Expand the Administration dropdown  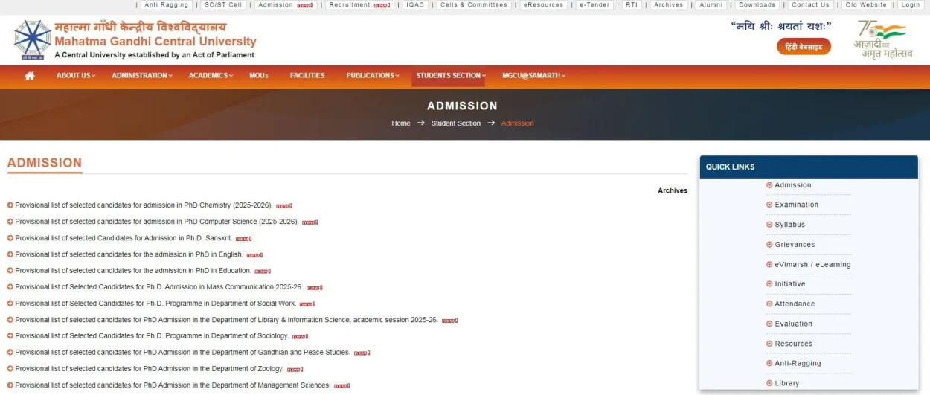coord(142,76)
